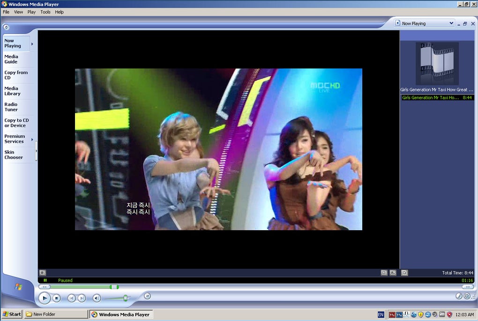Adjust the volume slider handle
The height and width of the screenshot is (321, 478).
tap(125, 298)
